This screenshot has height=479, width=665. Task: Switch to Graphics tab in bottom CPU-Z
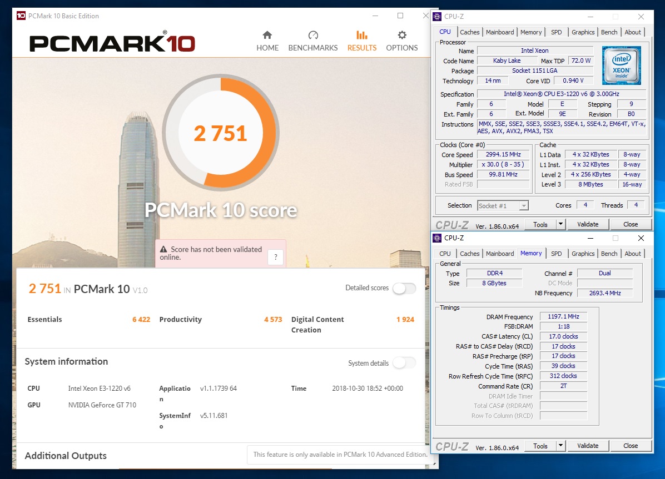pyautogui.click(x=583, y=254)
